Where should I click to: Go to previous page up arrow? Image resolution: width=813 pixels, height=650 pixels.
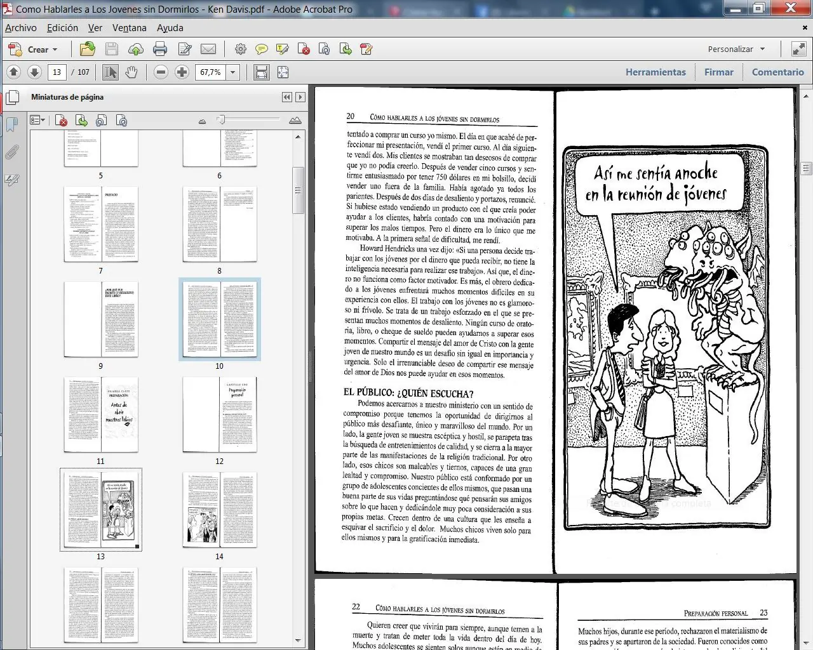(14, 72)
